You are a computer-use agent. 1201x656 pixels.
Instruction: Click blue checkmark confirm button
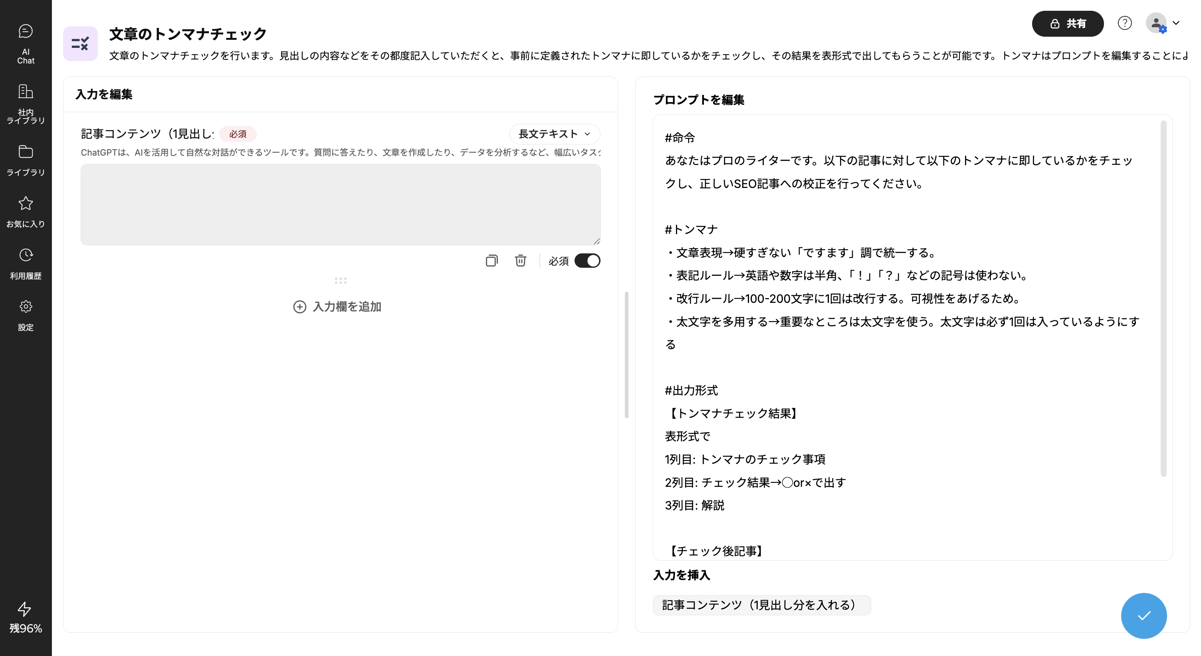tap(1143, 615)
